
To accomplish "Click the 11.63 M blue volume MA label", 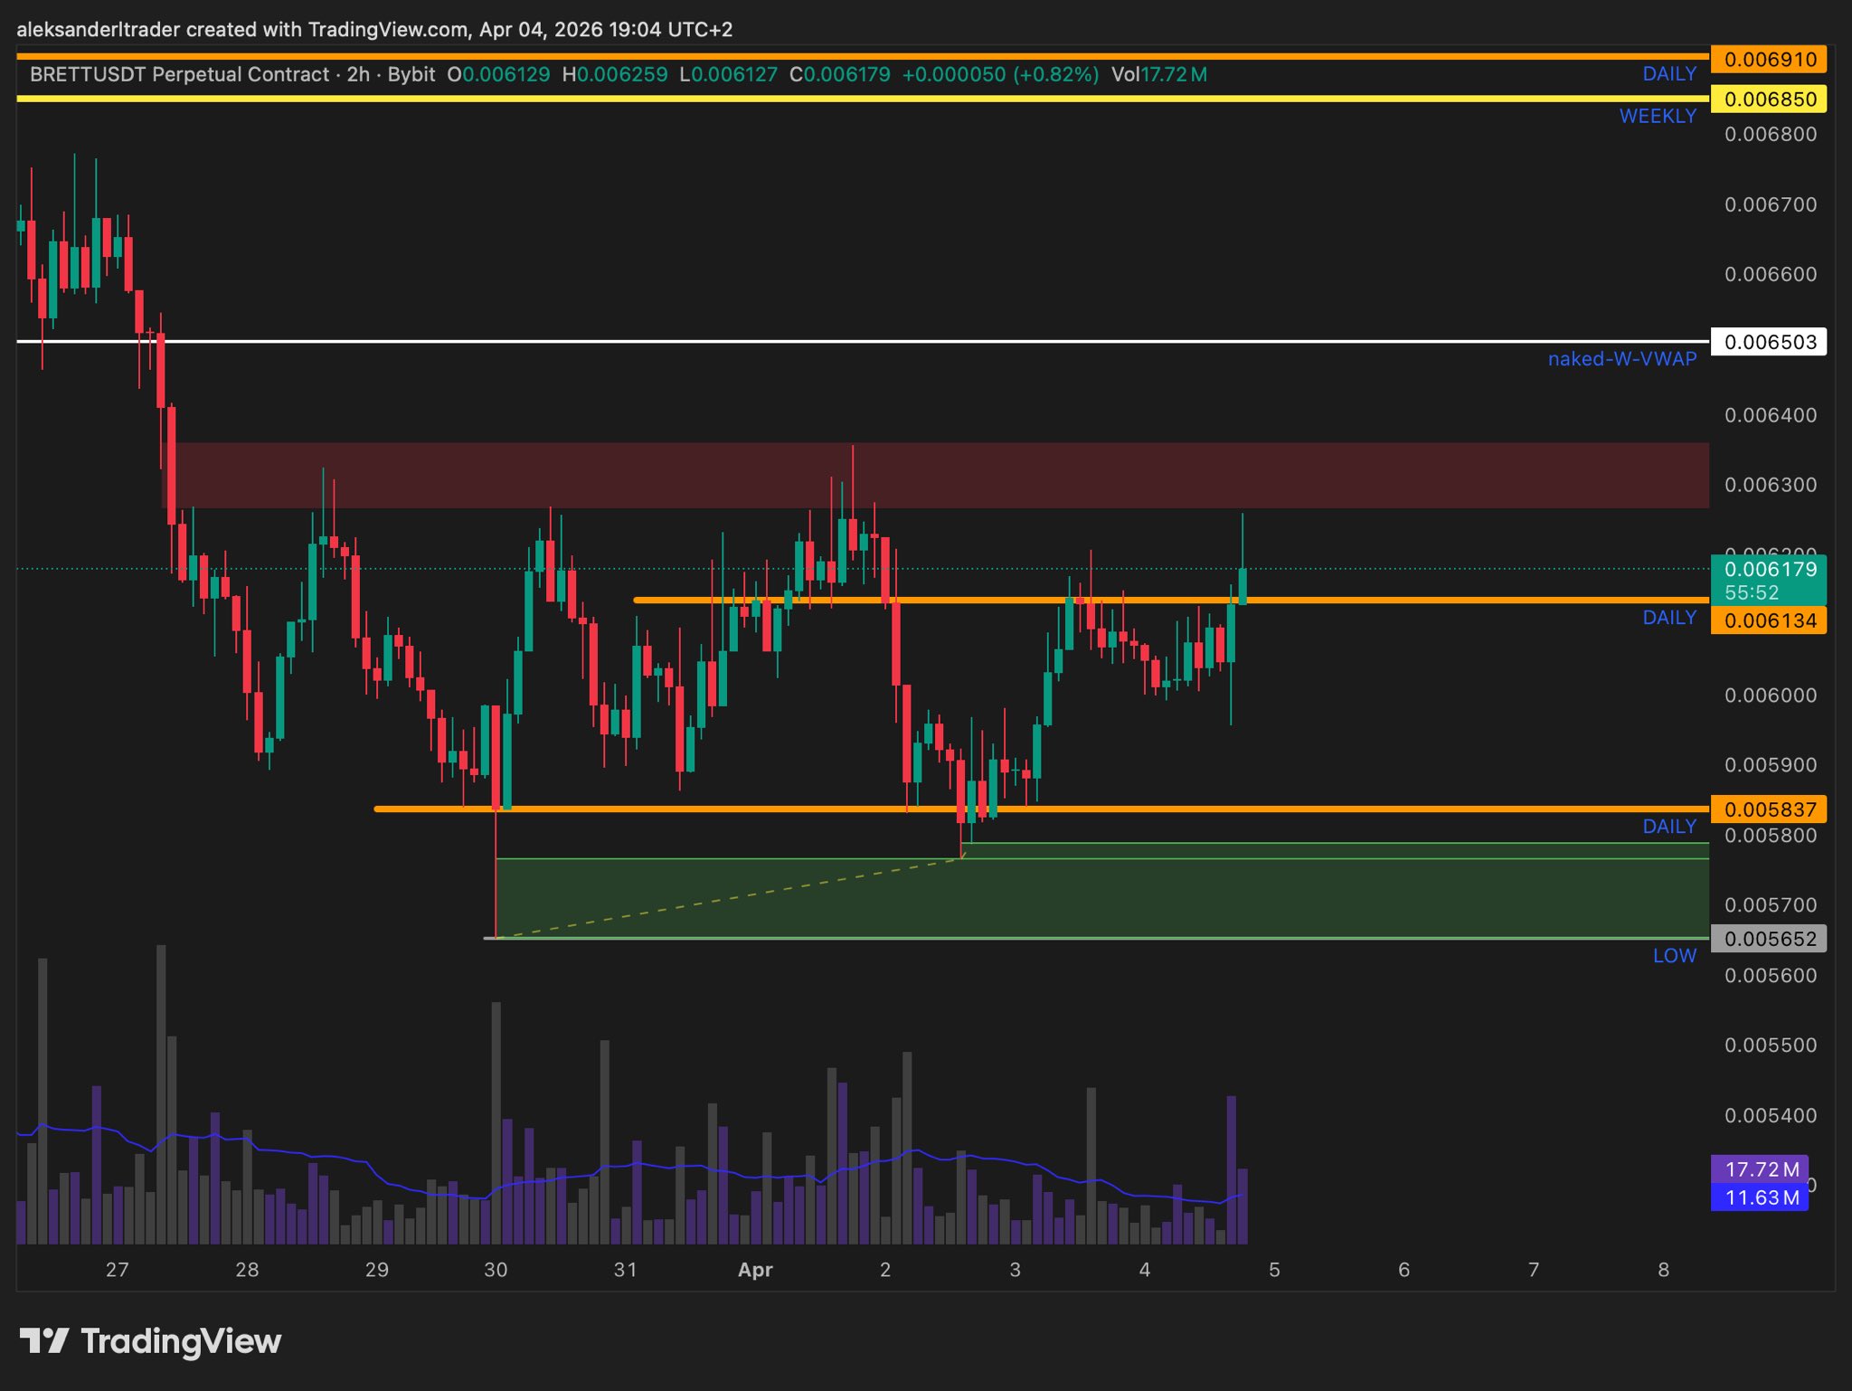I will click(x=1760, y=1197).
